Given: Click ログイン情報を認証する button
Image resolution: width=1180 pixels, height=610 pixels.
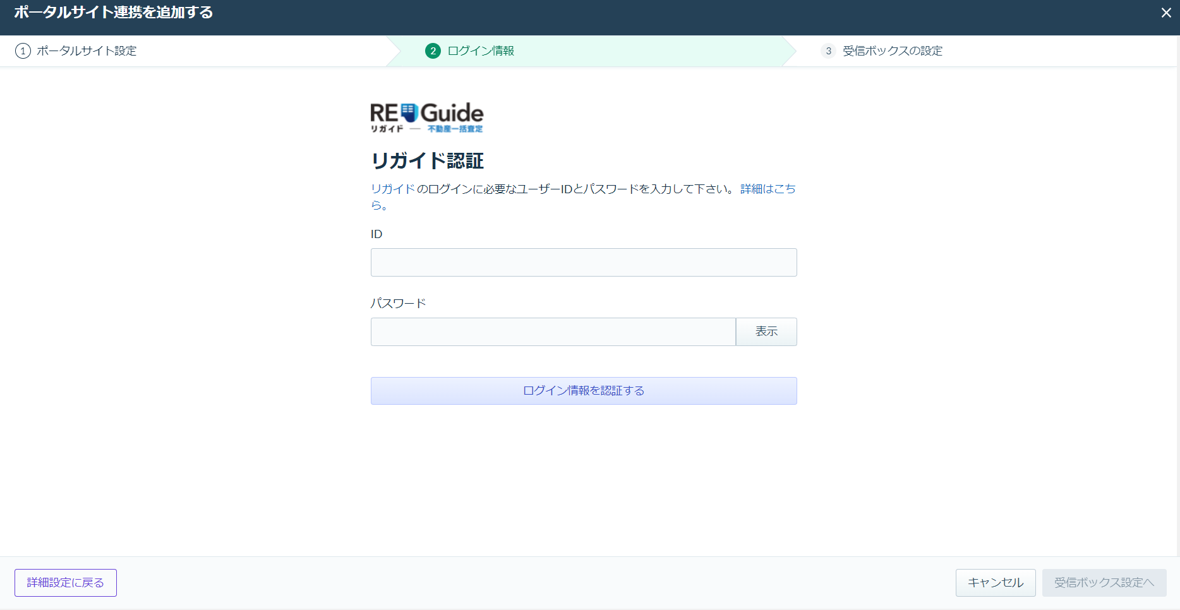Looking at the screenshot, I should [x=584, y=391].
